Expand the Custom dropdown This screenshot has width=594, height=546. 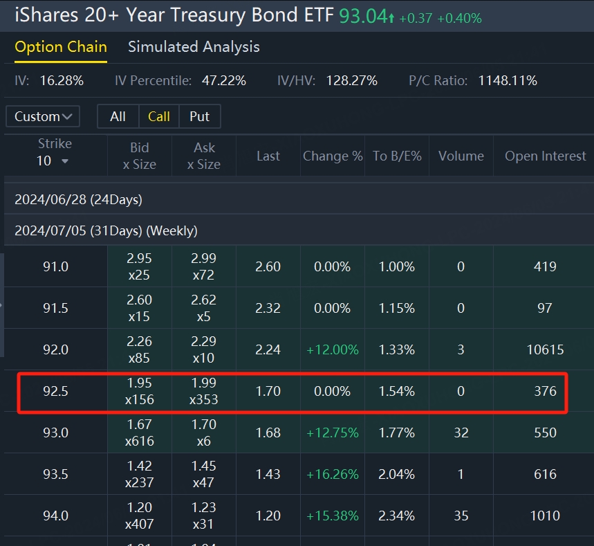[43, 116]
